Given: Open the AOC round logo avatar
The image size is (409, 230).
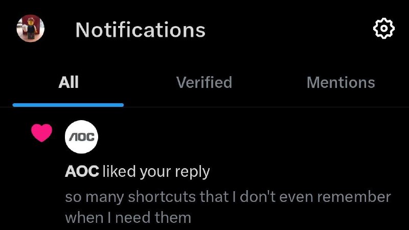Looking at the screenshot, I should tap(82, 136).
